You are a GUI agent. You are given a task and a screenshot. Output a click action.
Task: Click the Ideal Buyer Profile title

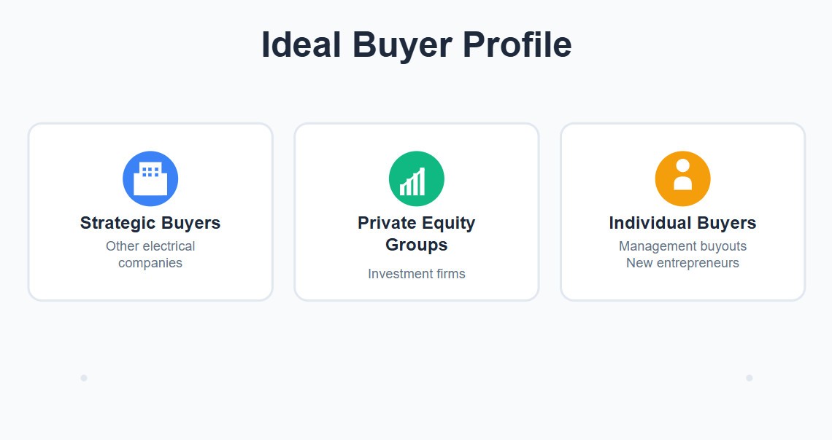417,44
